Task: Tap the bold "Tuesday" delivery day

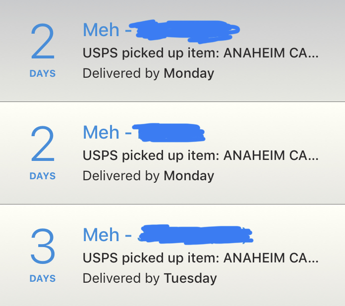Action: (x=190, y=278)
